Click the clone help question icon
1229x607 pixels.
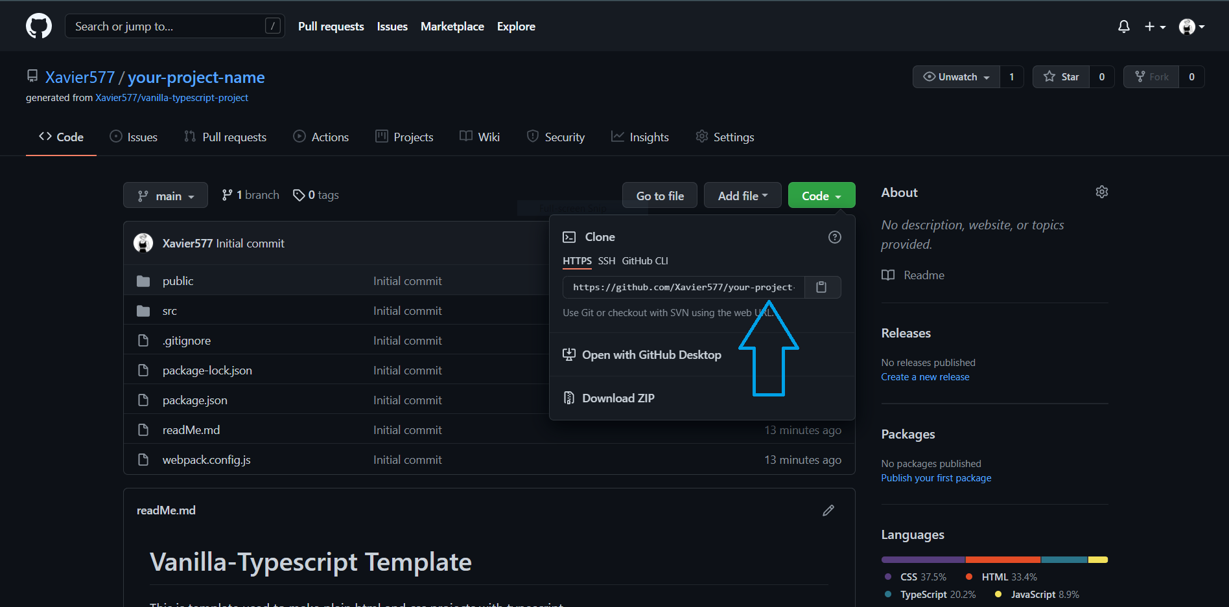click(835, 237)
